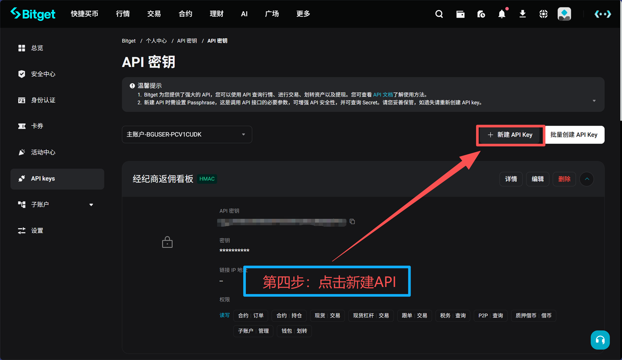Open the search magnifier icon
This screenshot has height=360, width=622.
(x=439, y=14)
